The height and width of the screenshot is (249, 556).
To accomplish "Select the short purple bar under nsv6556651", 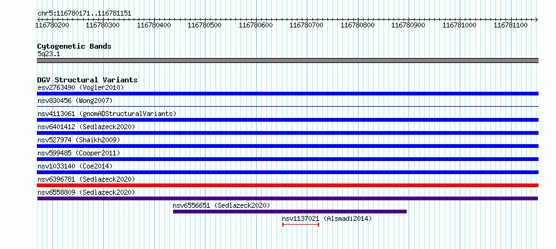I will pos(290,212).
